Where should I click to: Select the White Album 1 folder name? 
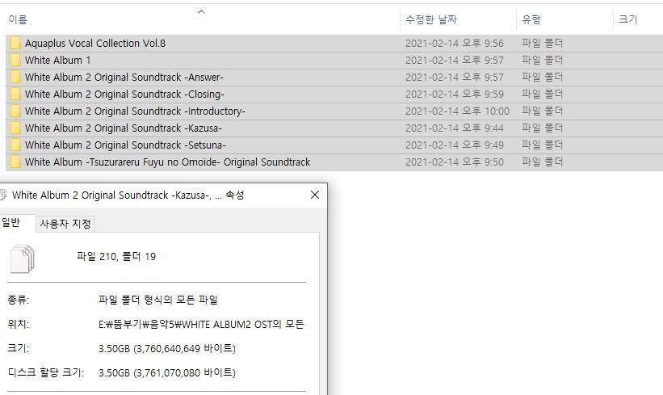[x=57, y=60]
